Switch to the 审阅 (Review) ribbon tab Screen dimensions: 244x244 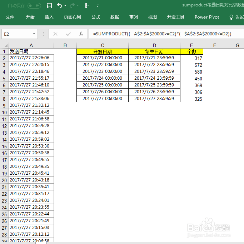[134, 17]
